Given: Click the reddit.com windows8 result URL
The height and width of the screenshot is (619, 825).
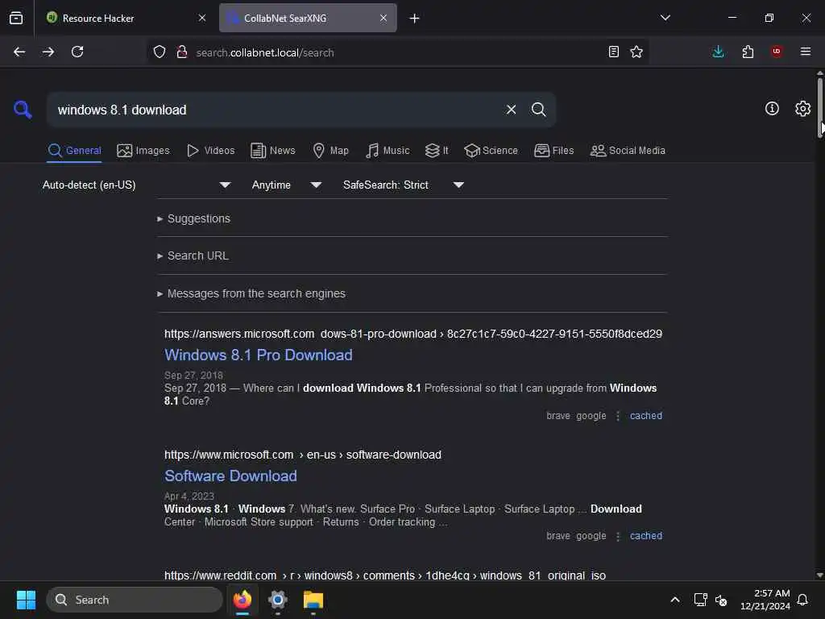Looking at the screenshot, I should pyautogui.click(x=384, y=575).
